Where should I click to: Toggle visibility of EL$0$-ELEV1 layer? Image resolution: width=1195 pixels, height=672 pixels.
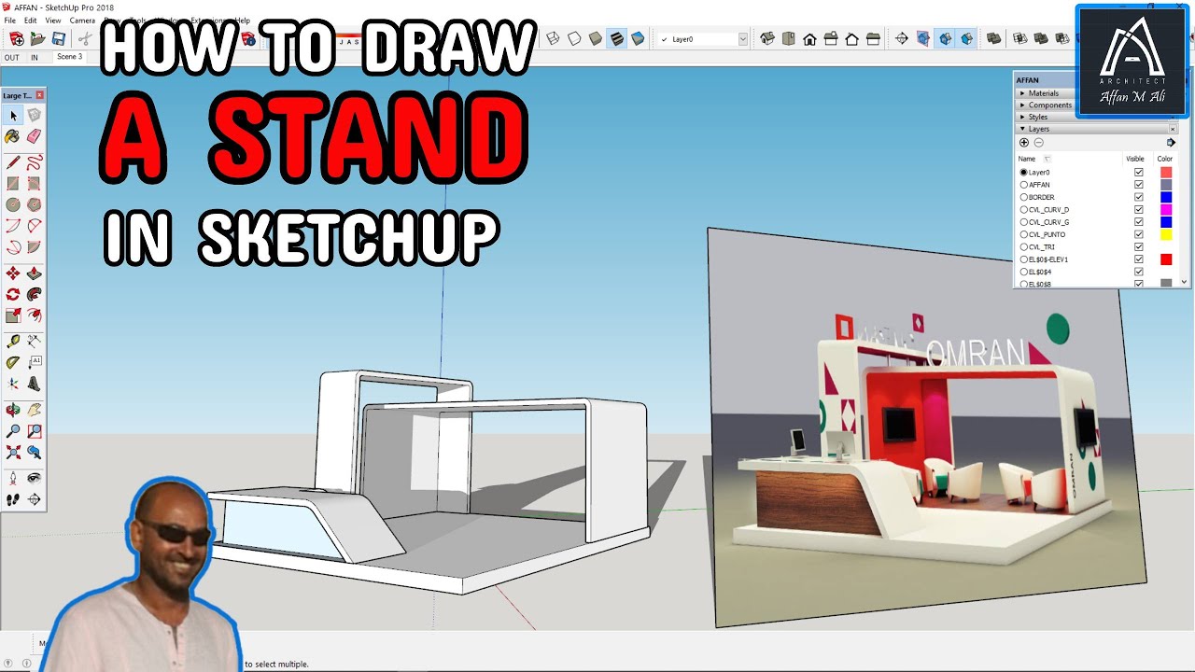pyautogui.click(x=1138, y=259)
